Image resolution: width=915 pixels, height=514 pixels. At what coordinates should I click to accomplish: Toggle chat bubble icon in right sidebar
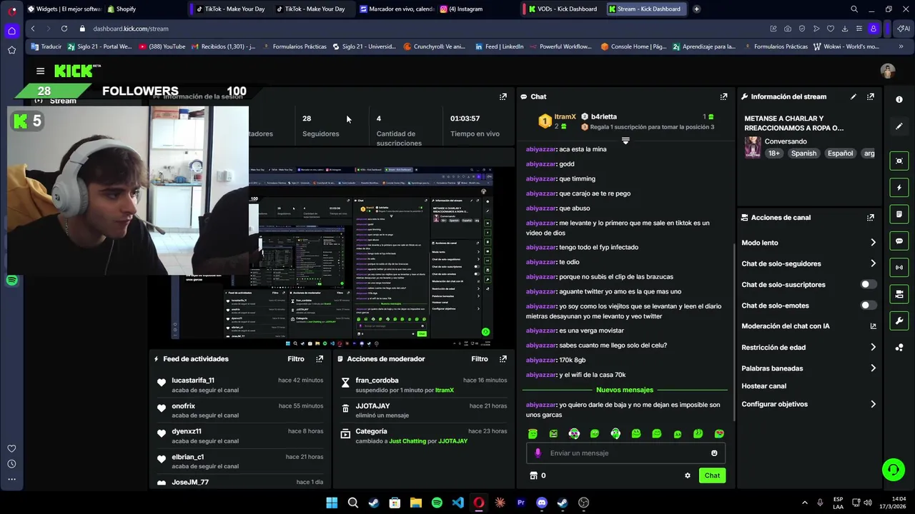899,241
